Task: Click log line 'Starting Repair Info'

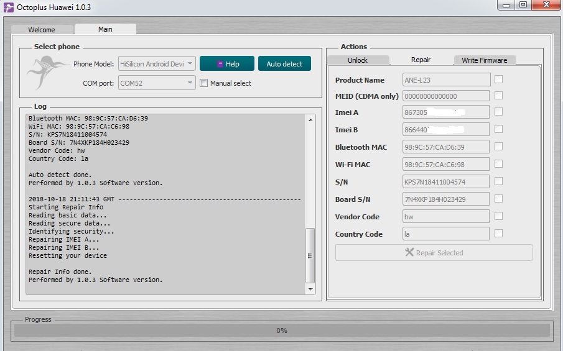Action: 66,207
